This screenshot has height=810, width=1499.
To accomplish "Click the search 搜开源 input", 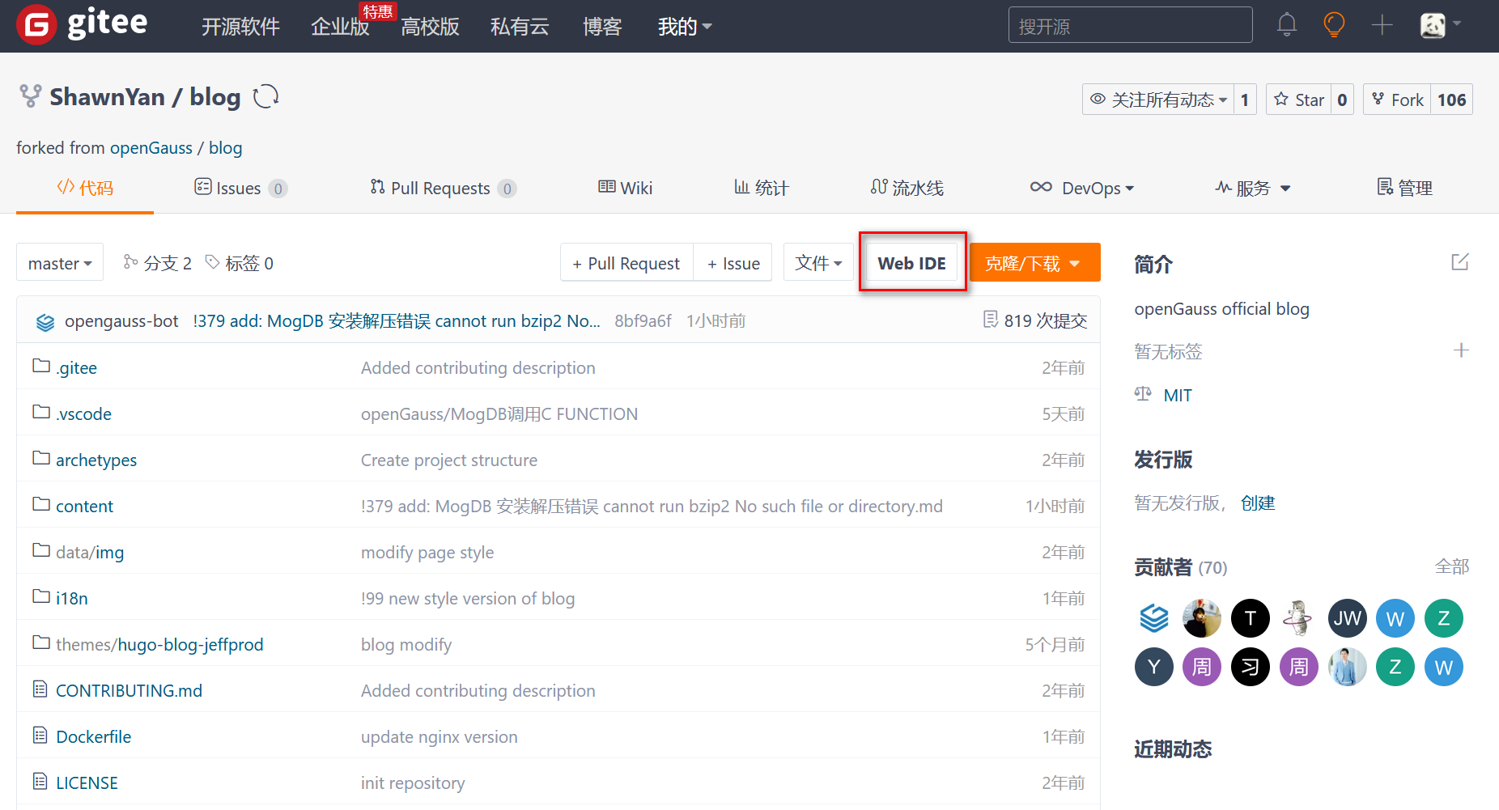I will pyautogui.click(x=1130, y=25).
